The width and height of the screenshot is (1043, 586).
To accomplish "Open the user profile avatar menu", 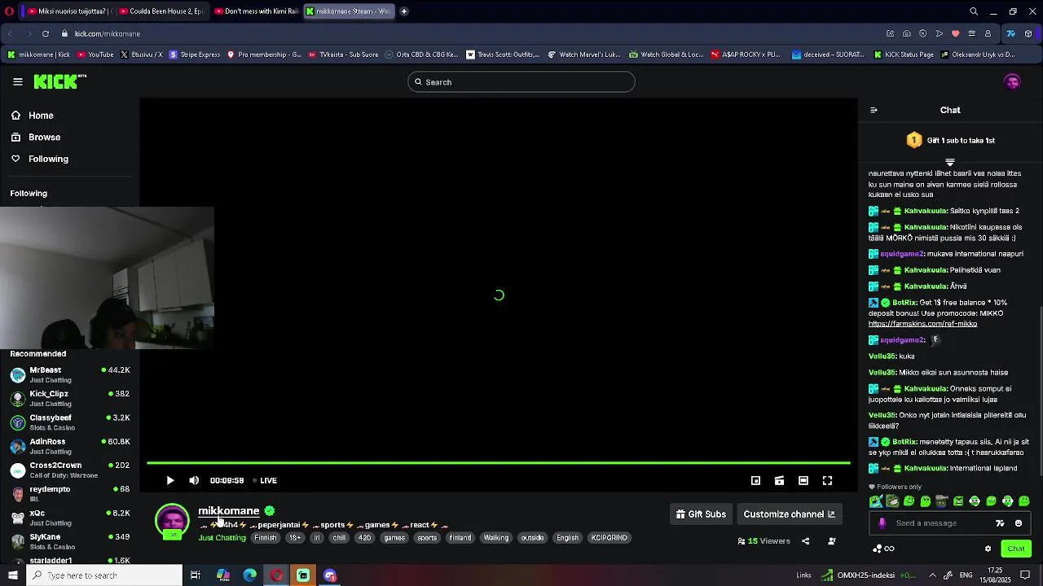I will coord(1012,81).
